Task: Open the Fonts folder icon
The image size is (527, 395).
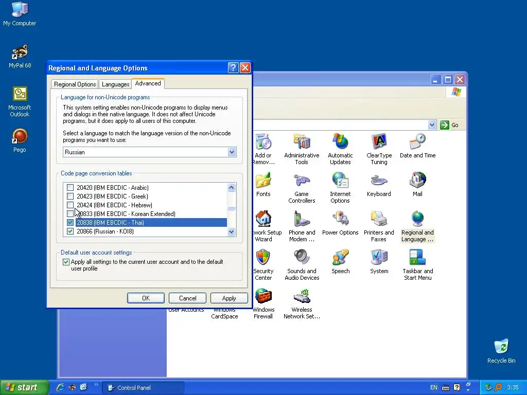Action: pyautogui.click(x=263, y=185)
